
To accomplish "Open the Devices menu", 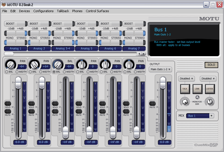I will 25,11.
